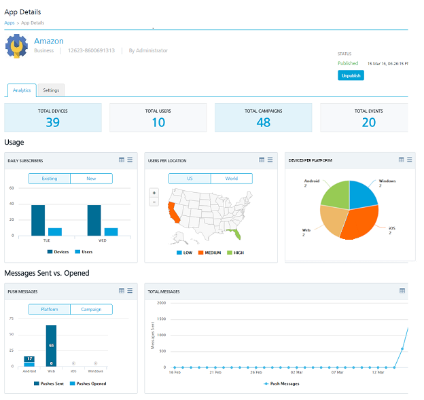424x400 pixels.
Task: Zoom out on the US map
Action: tap(154, 202)
